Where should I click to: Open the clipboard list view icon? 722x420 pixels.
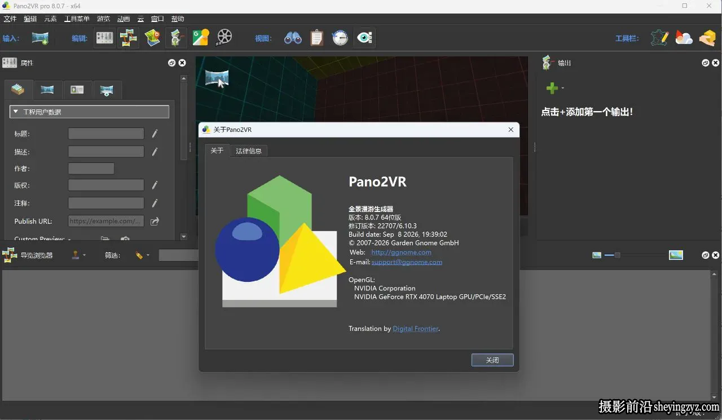pos(317,38)
